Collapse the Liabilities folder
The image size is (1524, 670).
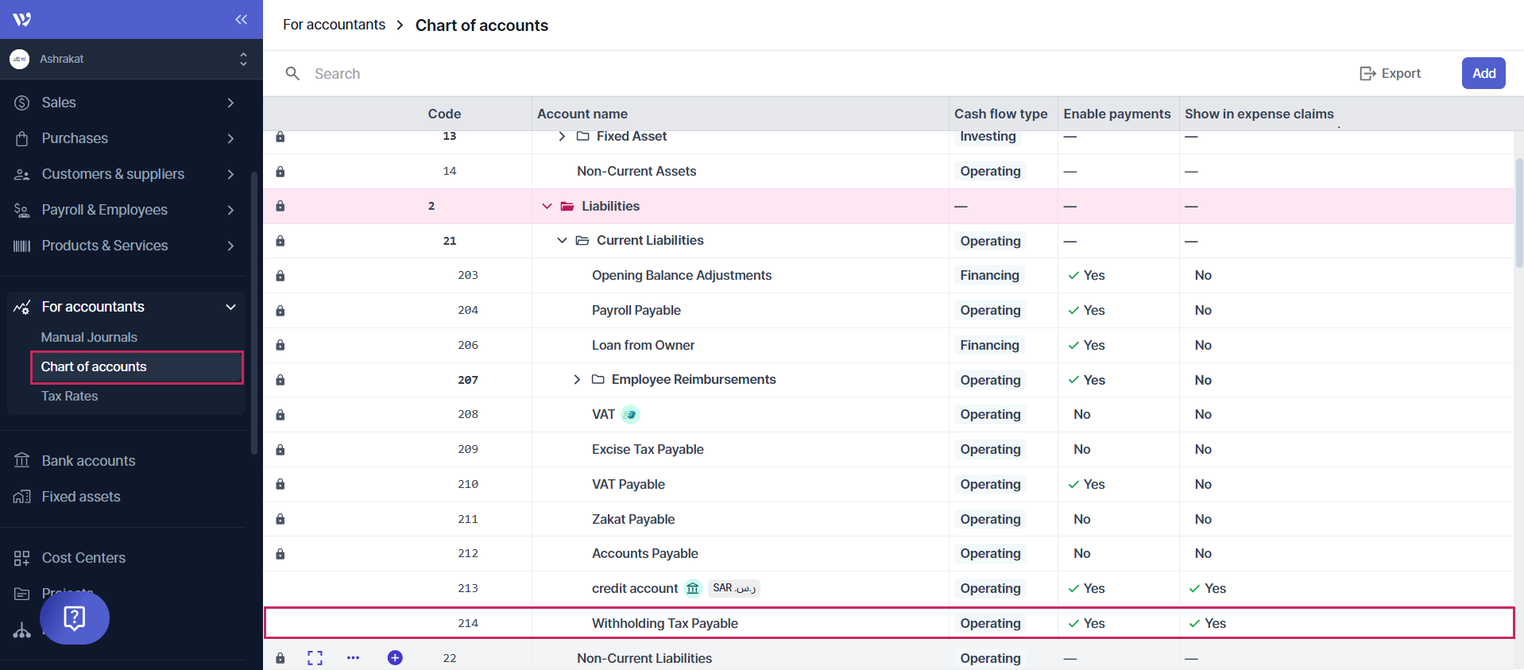click(x=547, y=207)
